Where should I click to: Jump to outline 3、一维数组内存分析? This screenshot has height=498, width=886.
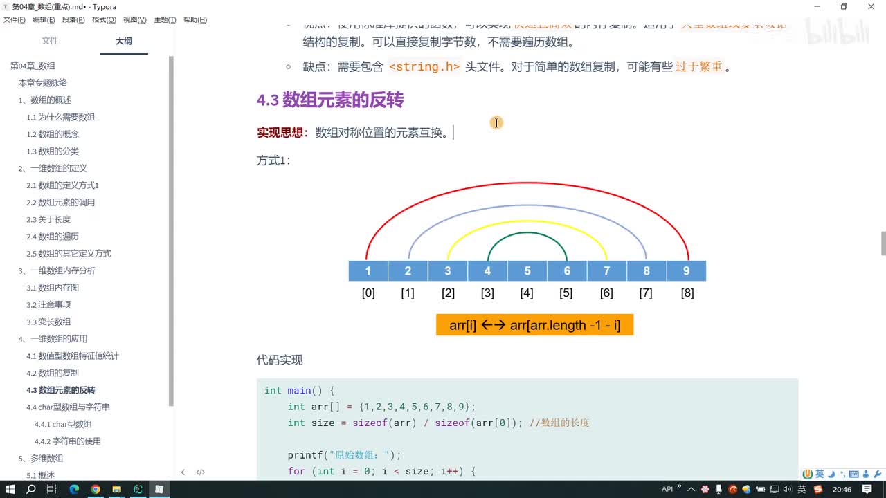[x=57, y=270]
